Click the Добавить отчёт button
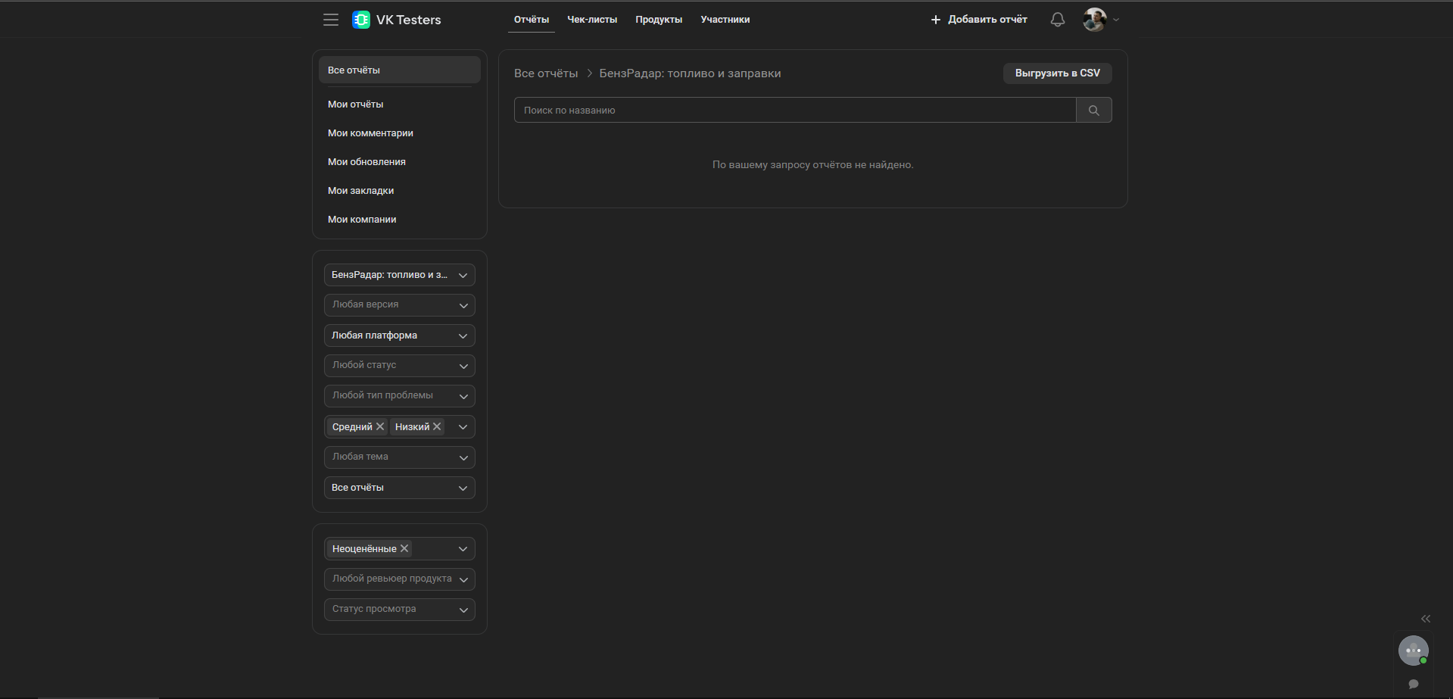Screen dimensions: 1453x699 979,20
